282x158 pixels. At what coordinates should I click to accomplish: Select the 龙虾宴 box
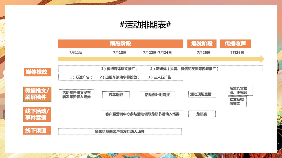(202, 114)
